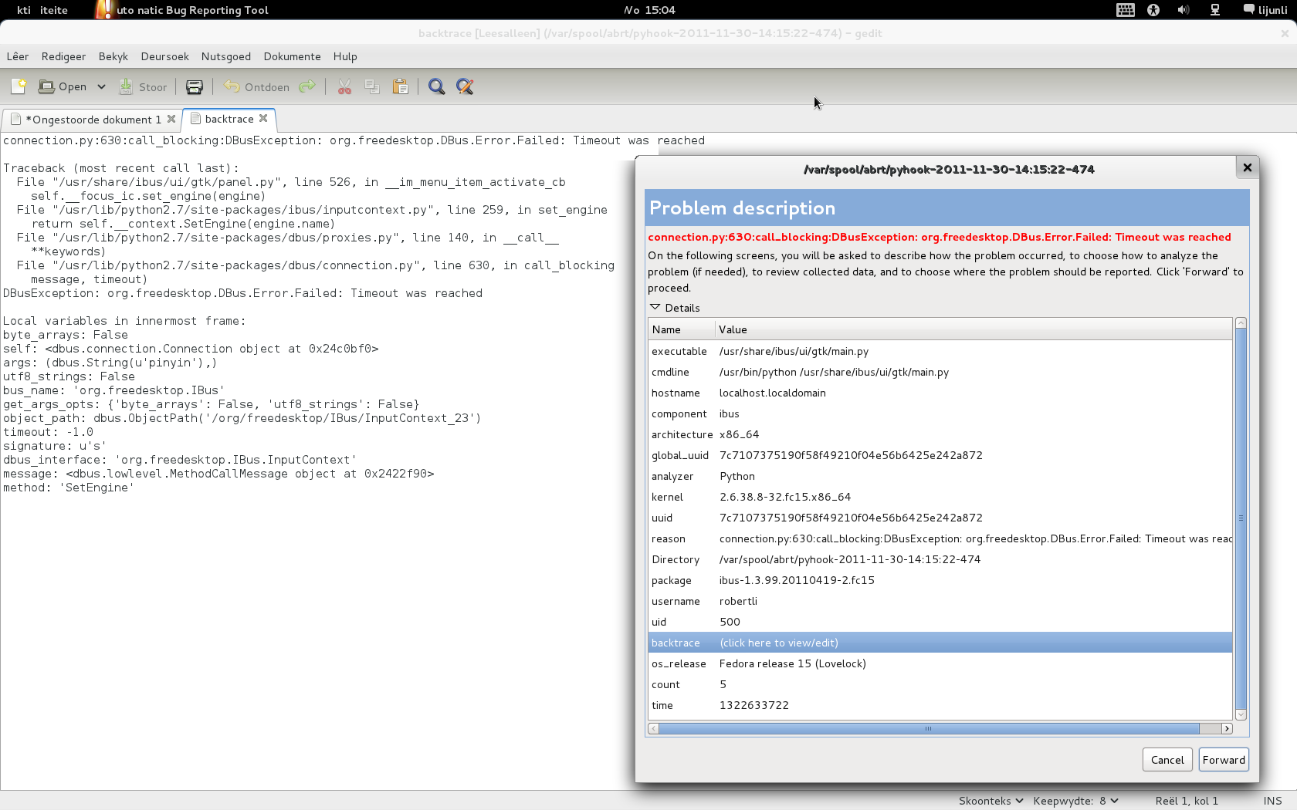Screen dimensions: 1297x810
Task: Select the cmdline row
Action: click(940, 372)
